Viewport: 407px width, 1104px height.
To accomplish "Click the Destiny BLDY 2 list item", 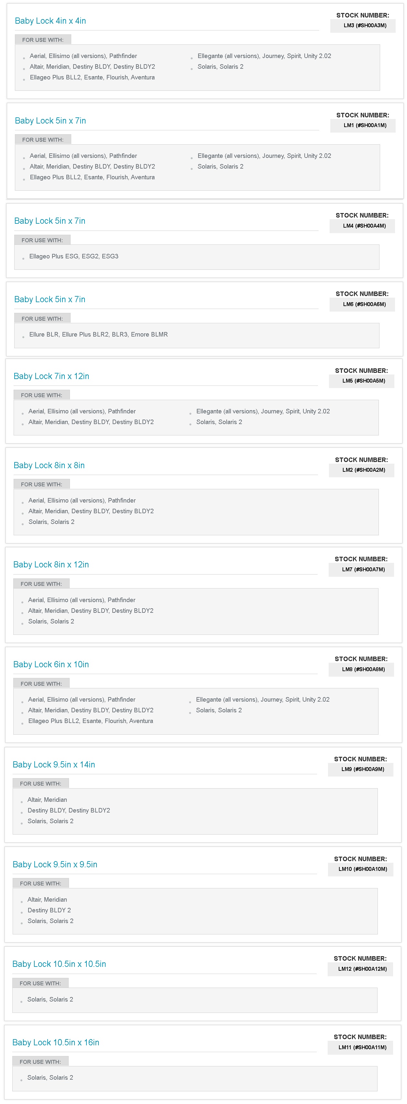I will tap(49, 910).
